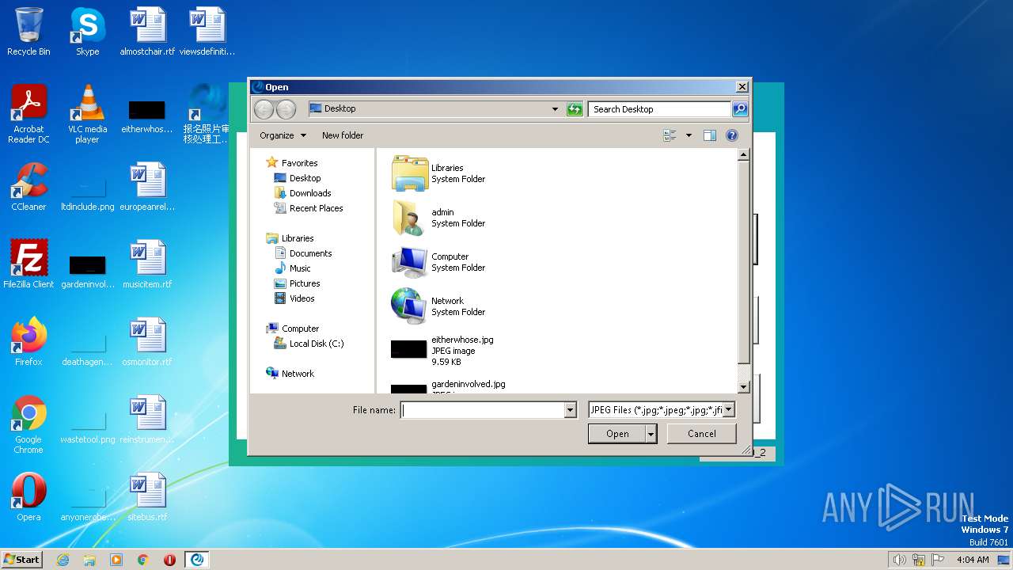Launch VLC media player shortcut

pos(87,114)
